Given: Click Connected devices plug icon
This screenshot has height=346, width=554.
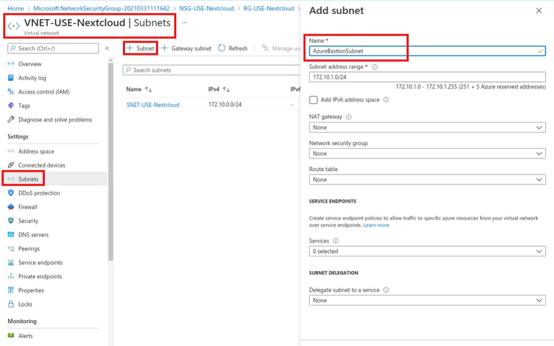Looking at the screenshot, I should (x=11, y=165).
